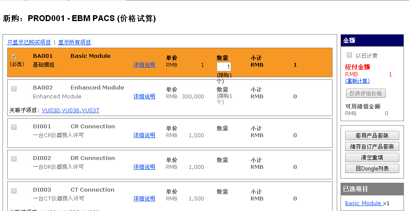Click the 可用储值金额 label

tap(363, 106)
